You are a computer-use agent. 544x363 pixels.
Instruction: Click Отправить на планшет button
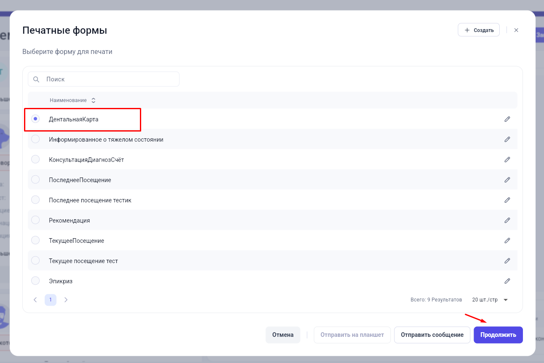point(352,335)
